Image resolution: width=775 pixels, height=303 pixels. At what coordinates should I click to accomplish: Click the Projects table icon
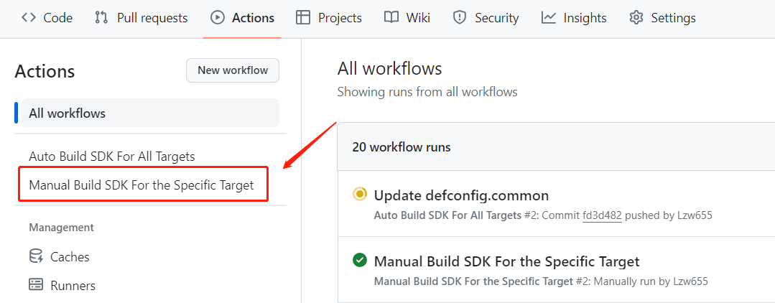click(303, 18)
